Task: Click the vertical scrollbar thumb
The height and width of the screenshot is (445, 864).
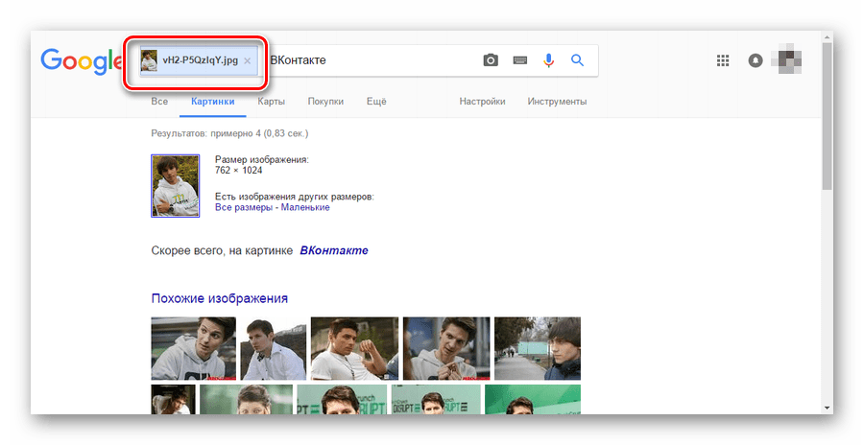Action: (x=828, y=116)
